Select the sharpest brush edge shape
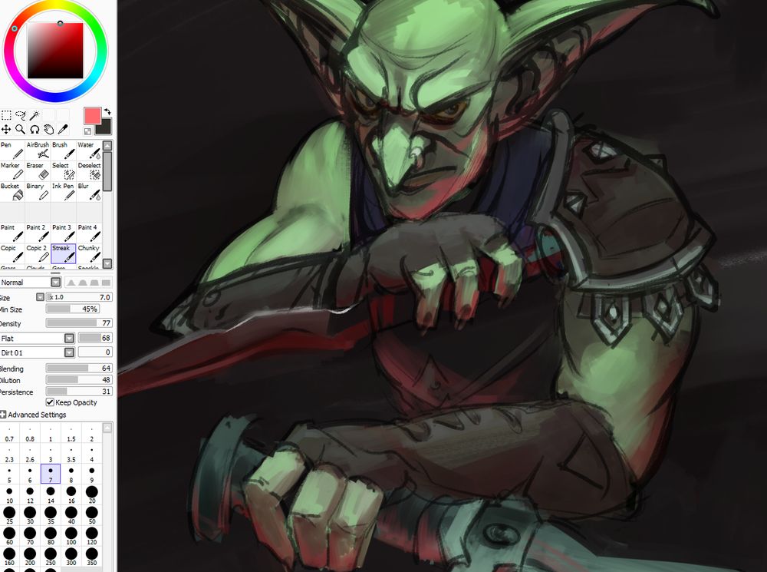The width and height of the screenshot is (767, 572). (x=71, y=283)
